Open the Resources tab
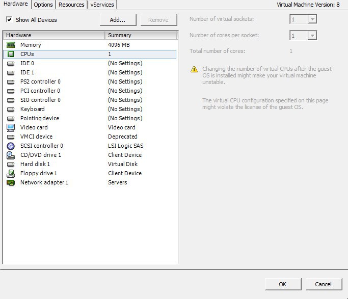Image resolution: width=348 pixels, height=299 pixels. [x=71, y=5]
